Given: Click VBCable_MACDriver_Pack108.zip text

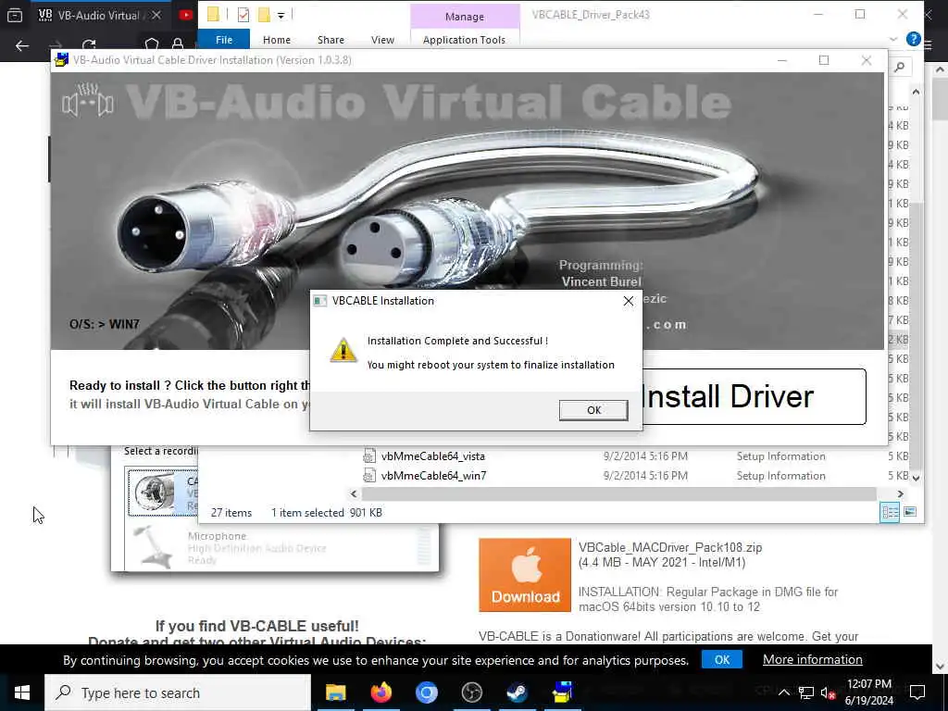Looking at the screenshot, I should (x=670, y=548).
